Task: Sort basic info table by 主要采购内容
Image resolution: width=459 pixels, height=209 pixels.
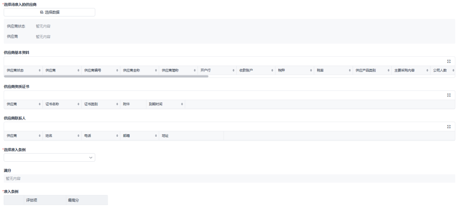Action: coord(427,70)
